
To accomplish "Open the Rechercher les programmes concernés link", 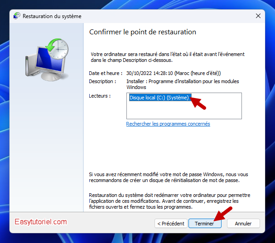I will tap(168, 124).
